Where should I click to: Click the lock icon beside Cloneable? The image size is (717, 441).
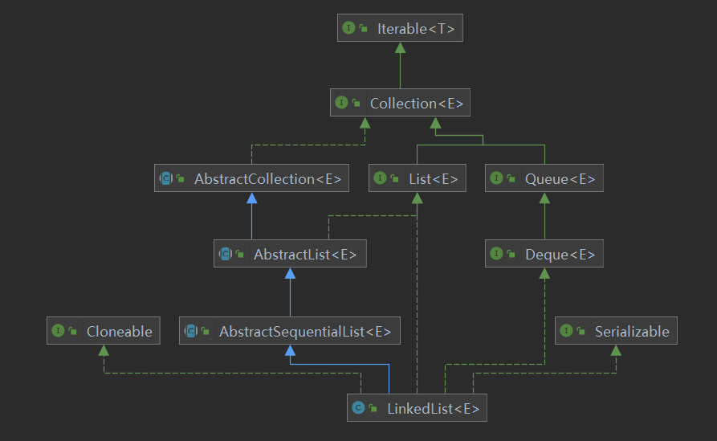click(x=73, y=331)
